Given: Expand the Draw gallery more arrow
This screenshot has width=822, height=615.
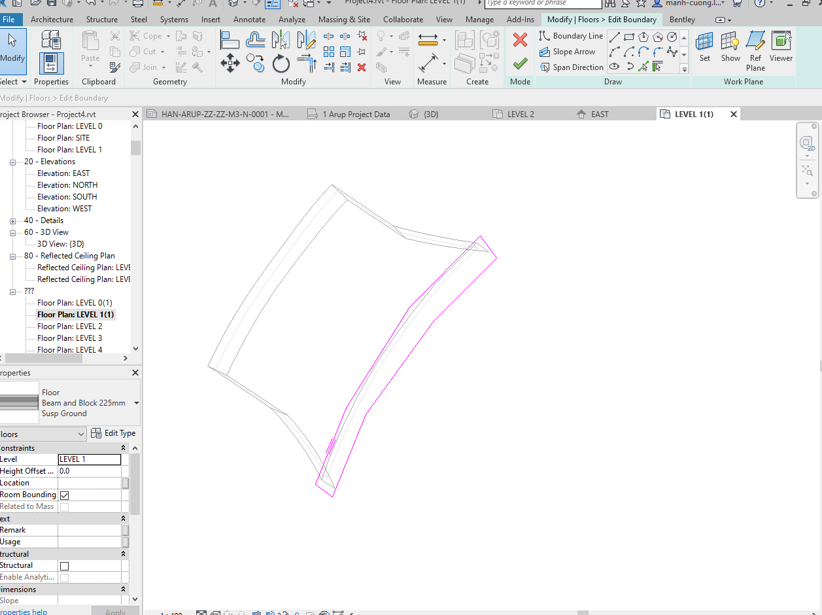Looking at the screenshot, I should pyautogui.click(x=685, y=69).
